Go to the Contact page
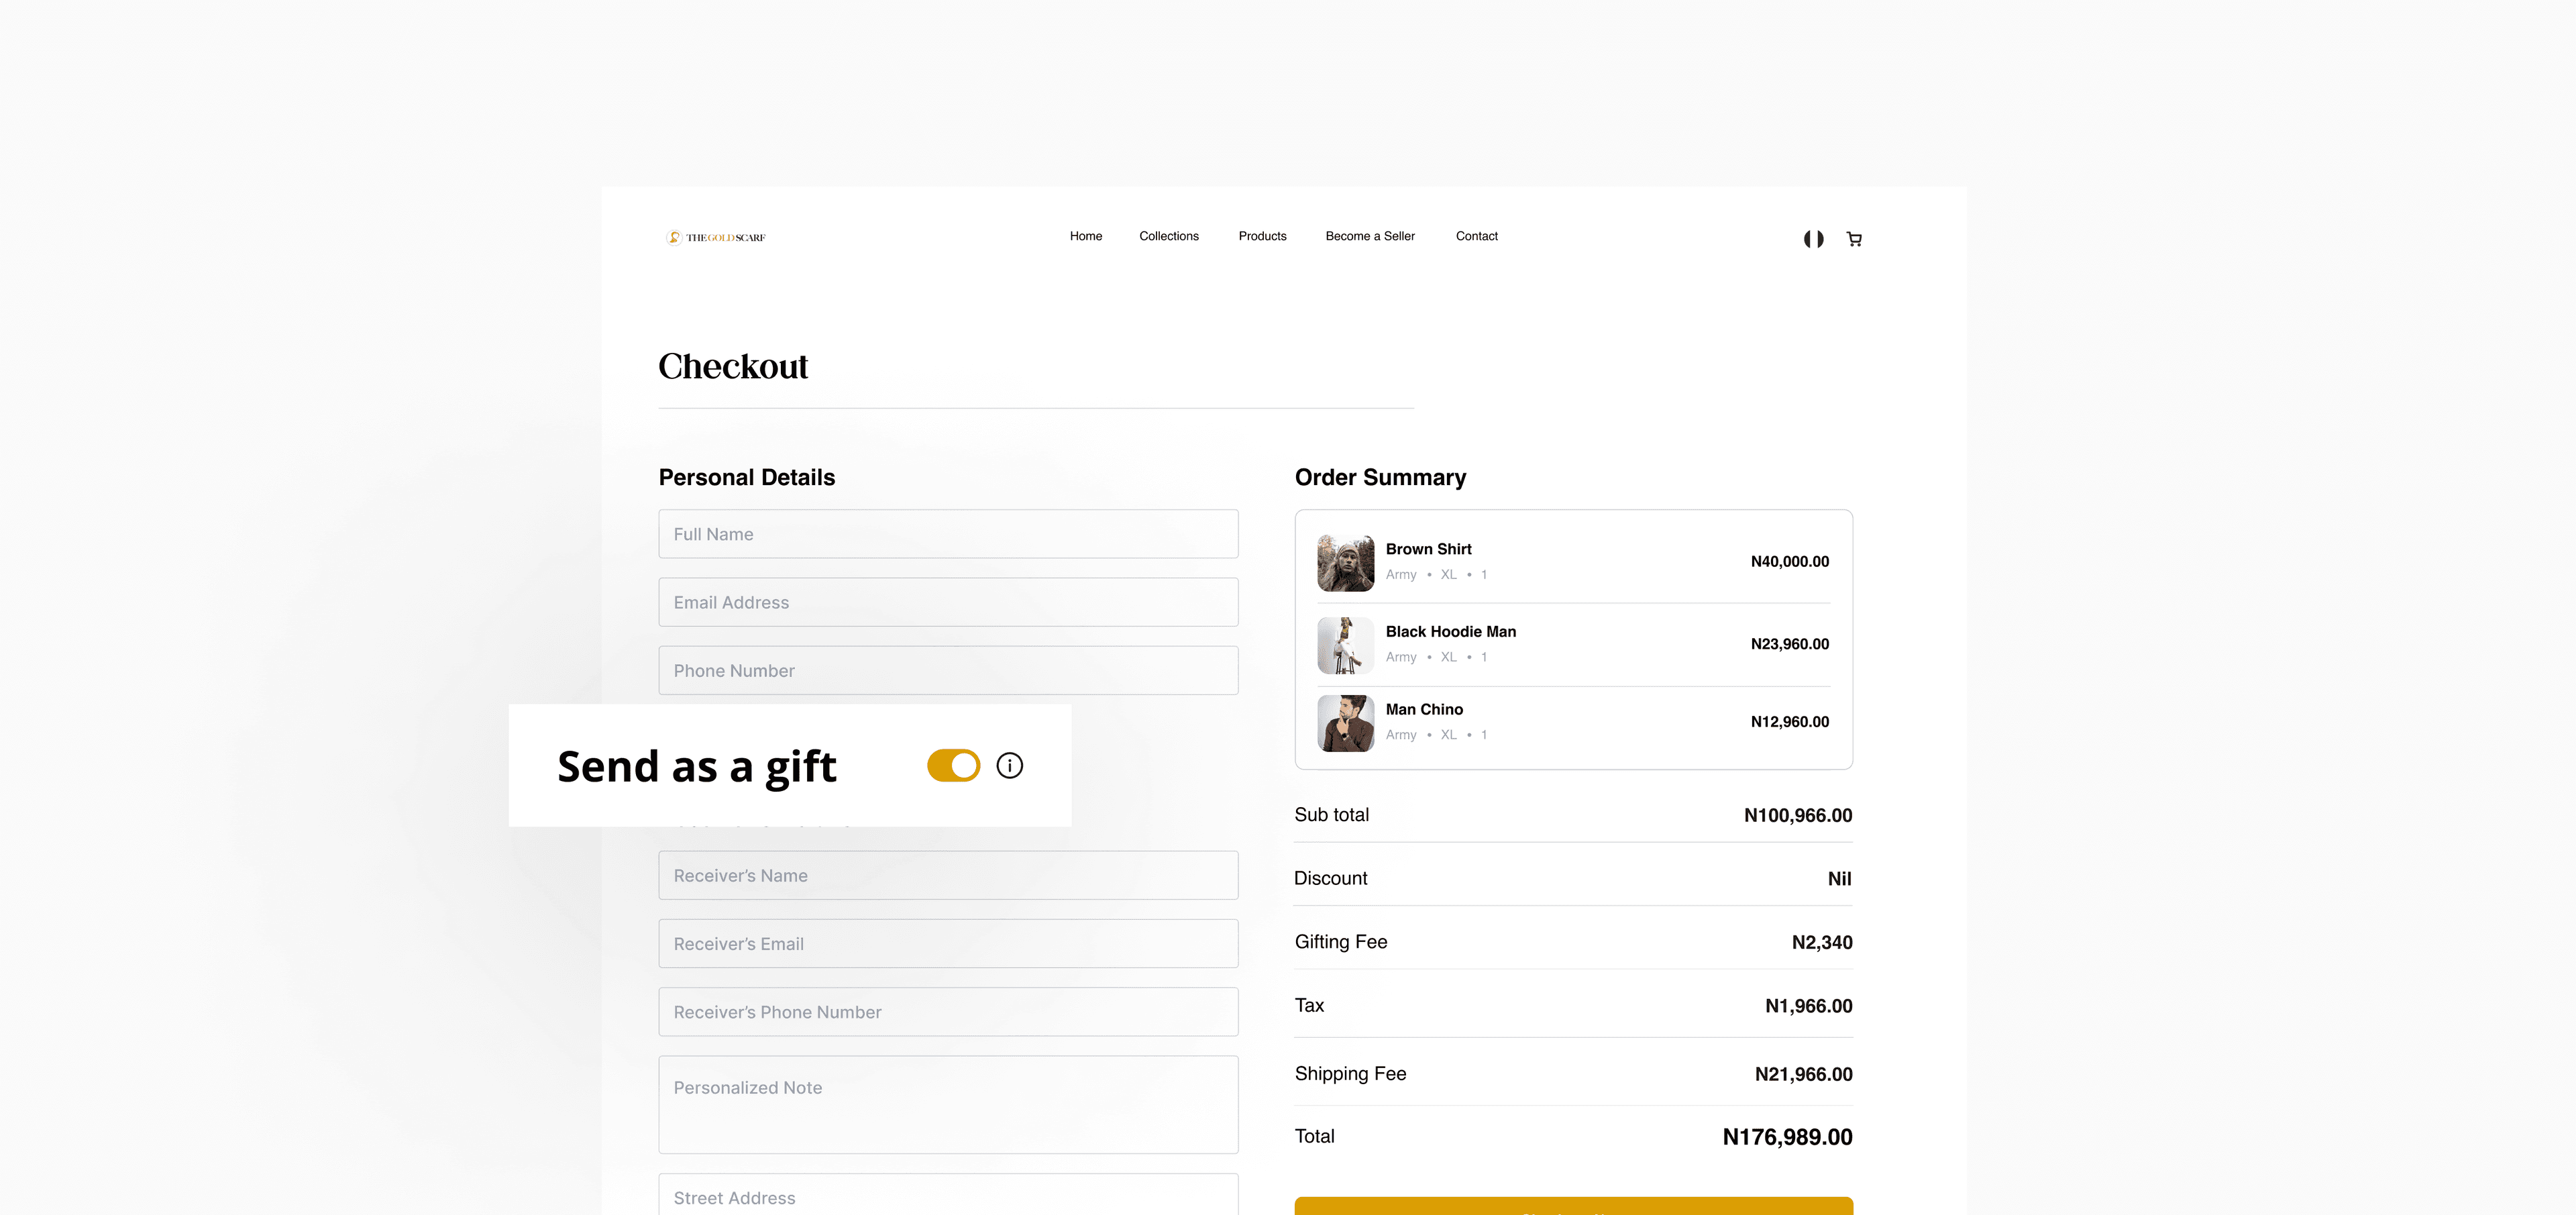2576x1215 pixels. pyautogui.click(x=1477, y=236)
